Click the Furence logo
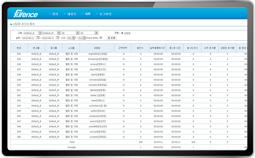Screen dimensions: 255x158 pyautogui.click(x=25, y=14)
